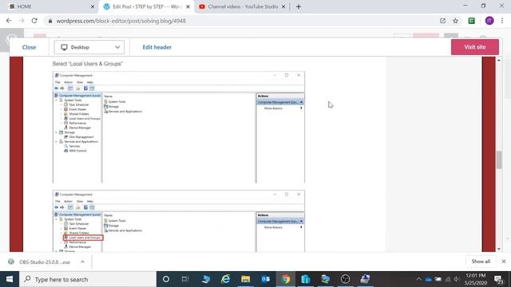Click Show all downloads
Image resolution: width=511 pixels, height=287 pixels.
pos(481,261)
